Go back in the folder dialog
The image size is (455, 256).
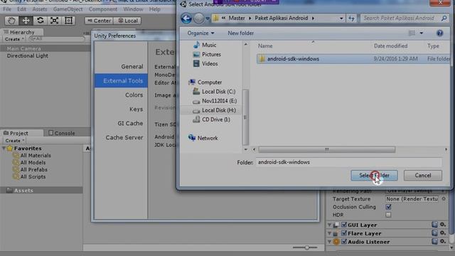[186, 18]
